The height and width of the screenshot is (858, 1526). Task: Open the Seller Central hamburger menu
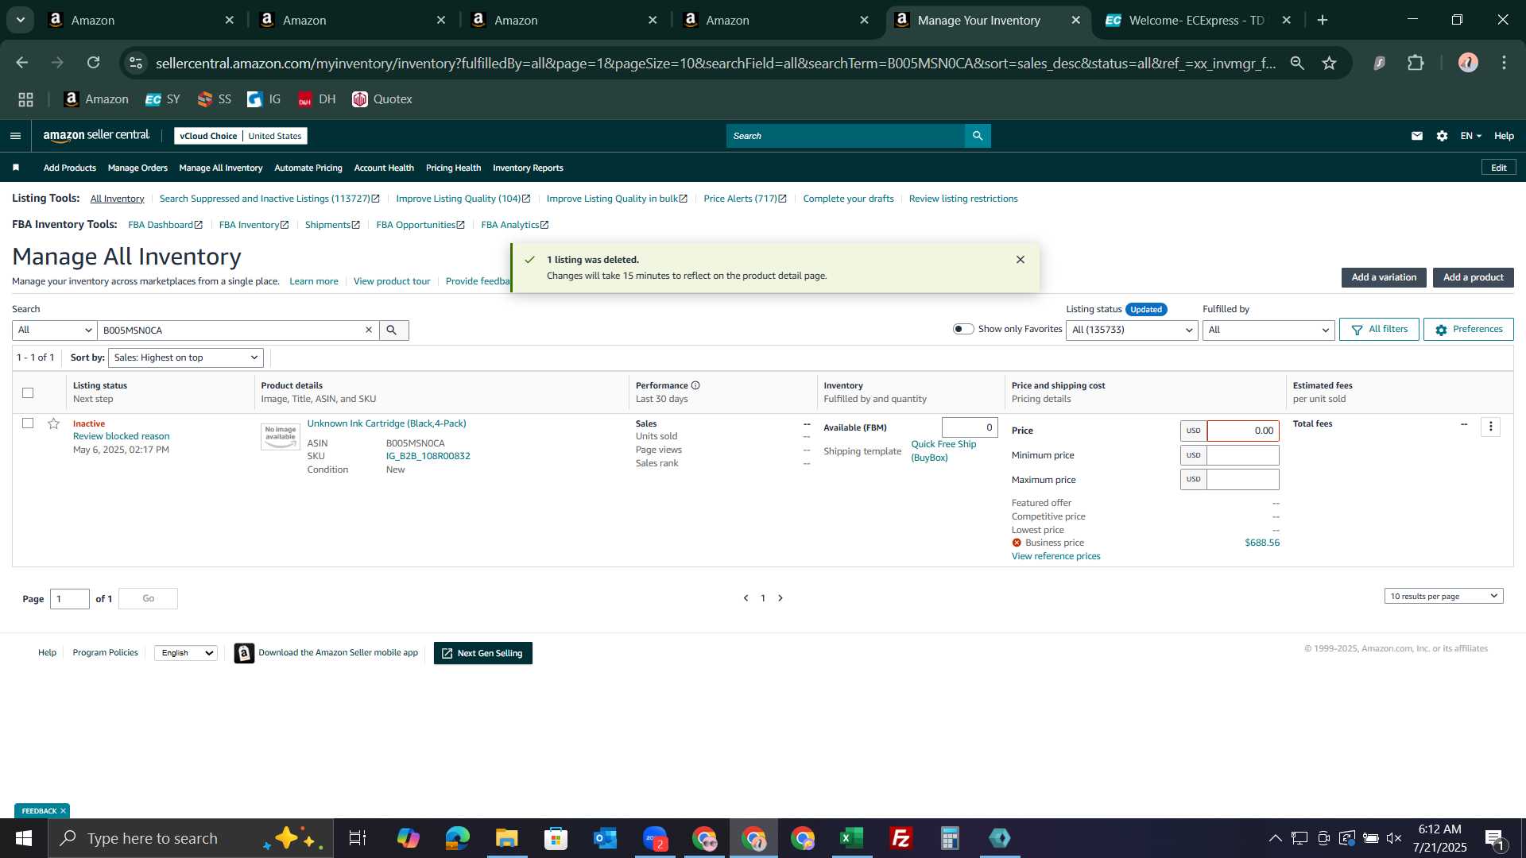(15, 136)
